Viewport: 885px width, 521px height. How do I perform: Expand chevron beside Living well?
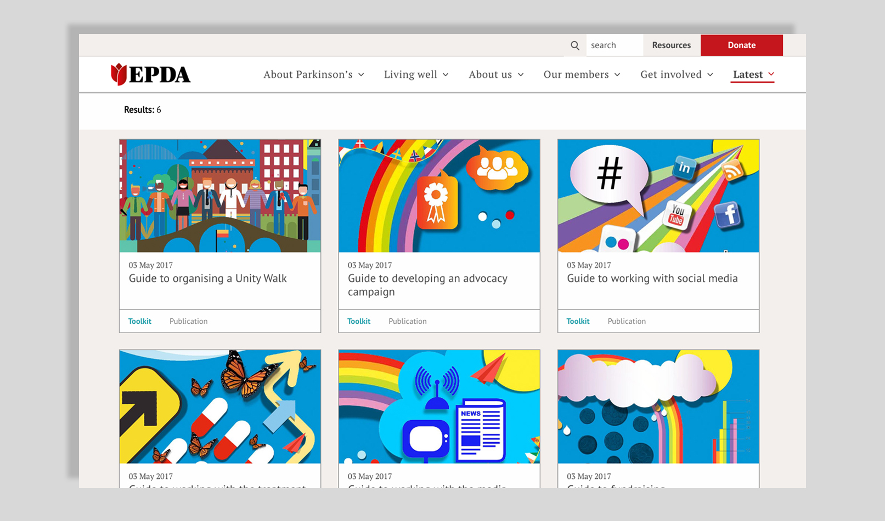coord(446,75)
